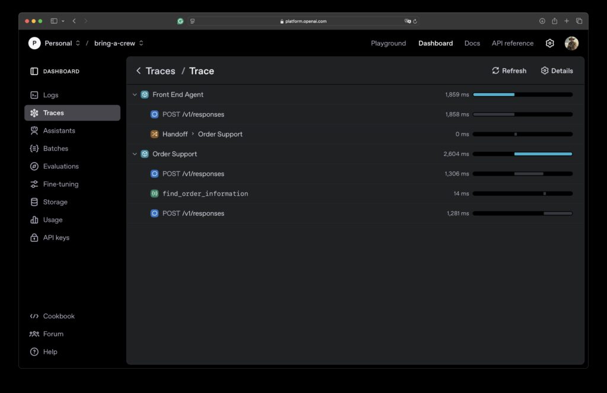
Task: Click the find_order_information function icon
Action: 155,193
